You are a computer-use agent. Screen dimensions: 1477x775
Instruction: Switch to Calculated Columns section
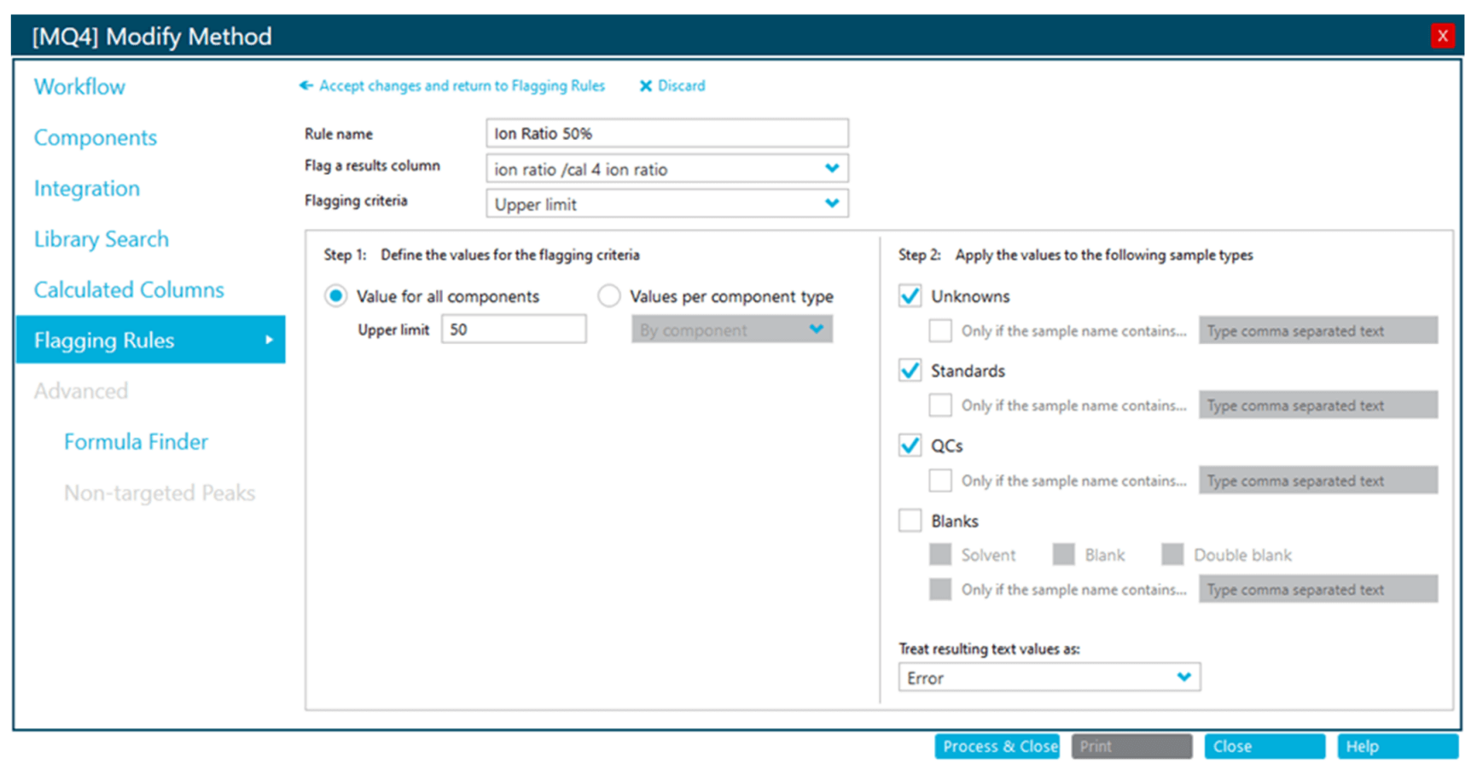pos(129,290)
